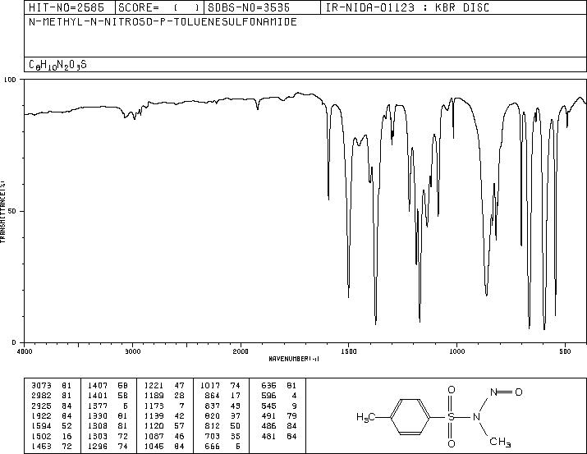The height and width of the screenshot is (454, 587).
Task: Click the 1502 peak entry in the table
Action: pos(52,436)
